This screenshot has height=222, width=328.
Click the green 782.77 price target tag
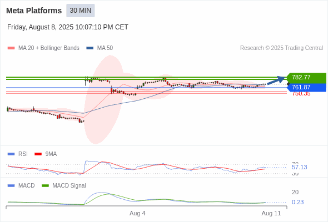(306, 77)
